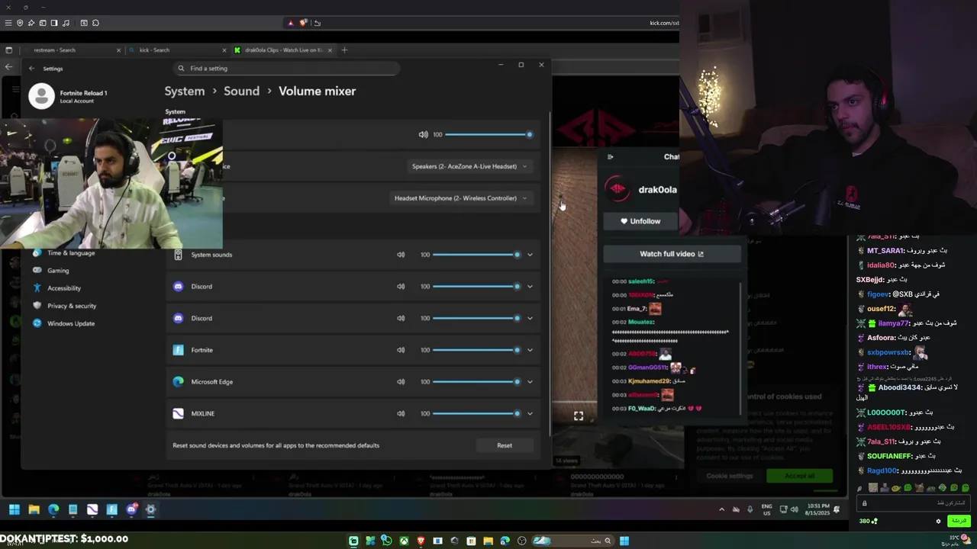Image resolution: width=977 pixels, height=549 pixels.
Task: Show hidden tray icons chevron
Action: [721, 509]
